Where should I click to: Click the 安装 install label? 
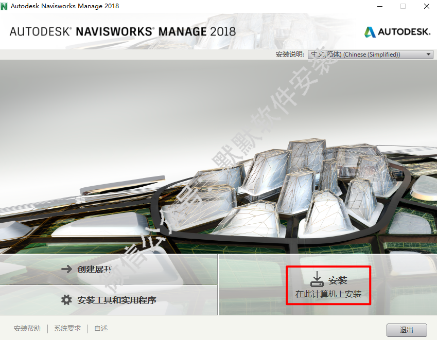coord(338,280)
